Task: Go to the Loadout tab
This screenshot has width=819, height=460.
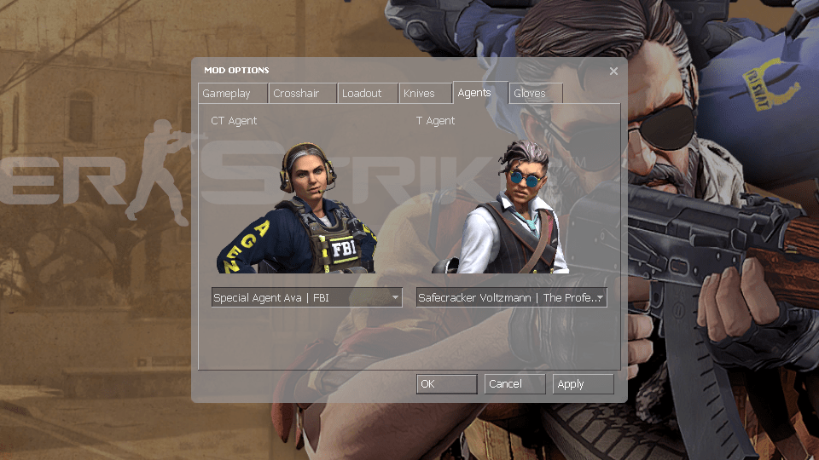Action: pos(362,94)
